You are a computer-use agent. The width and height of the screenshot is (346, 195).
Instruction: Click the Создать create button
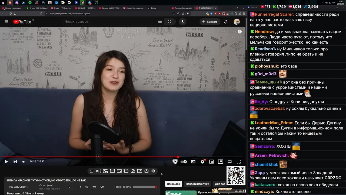[209, 22]
